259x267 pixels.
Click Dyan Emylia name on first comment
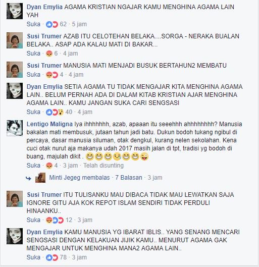[44, 7]
